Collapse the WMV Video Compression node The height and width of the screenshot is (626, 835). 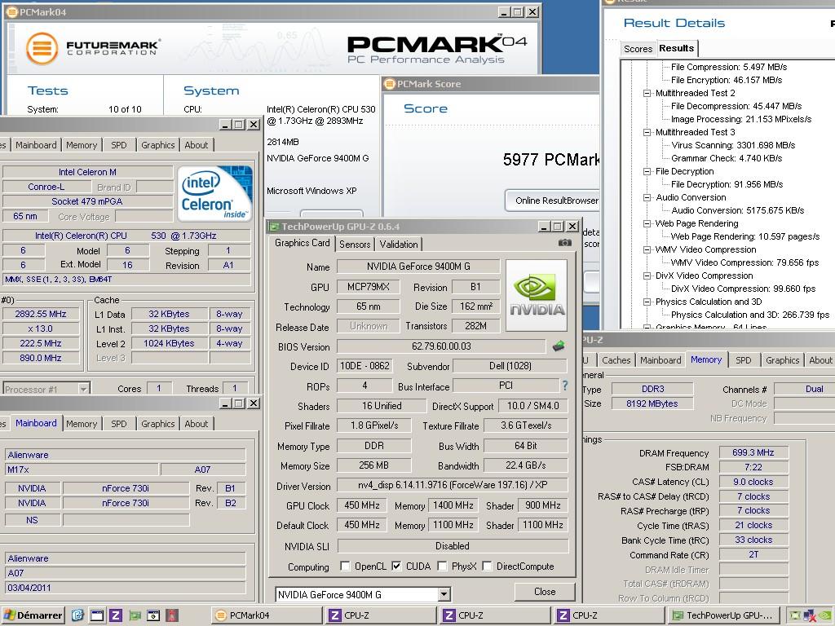(x=647, y=249)
